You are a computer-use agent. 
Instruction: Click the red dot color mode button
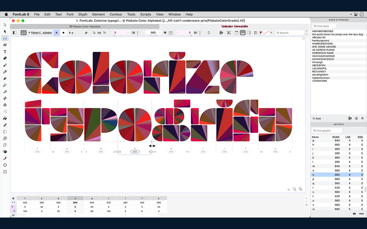(x=57, y=33)
